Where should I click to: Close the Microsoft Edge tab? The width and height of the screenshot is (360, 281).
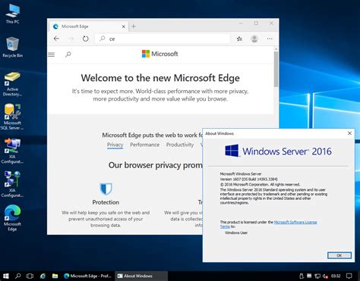coord(124,27)
